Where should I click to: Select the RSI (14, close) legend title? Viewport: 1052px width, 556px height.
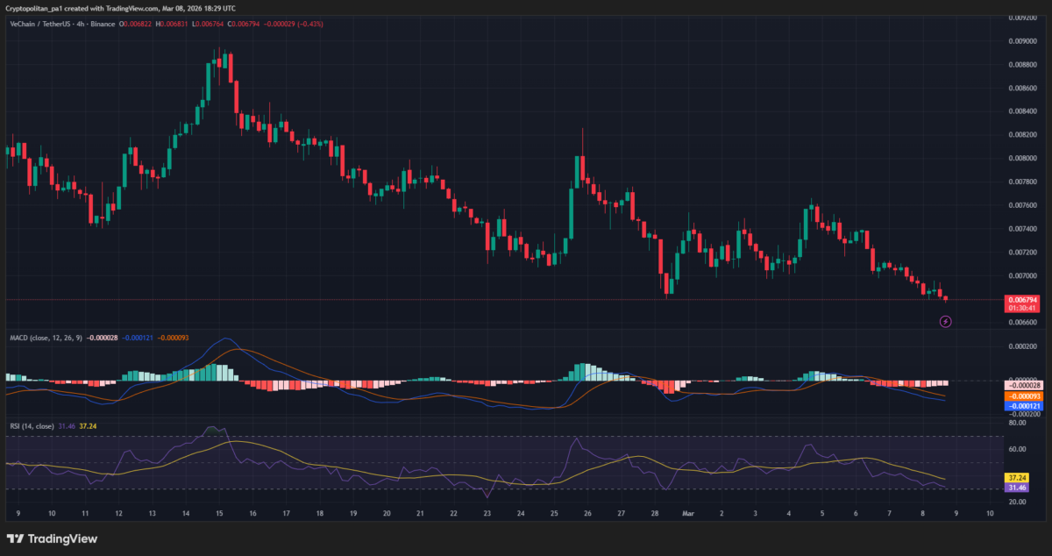pos(32,426)
